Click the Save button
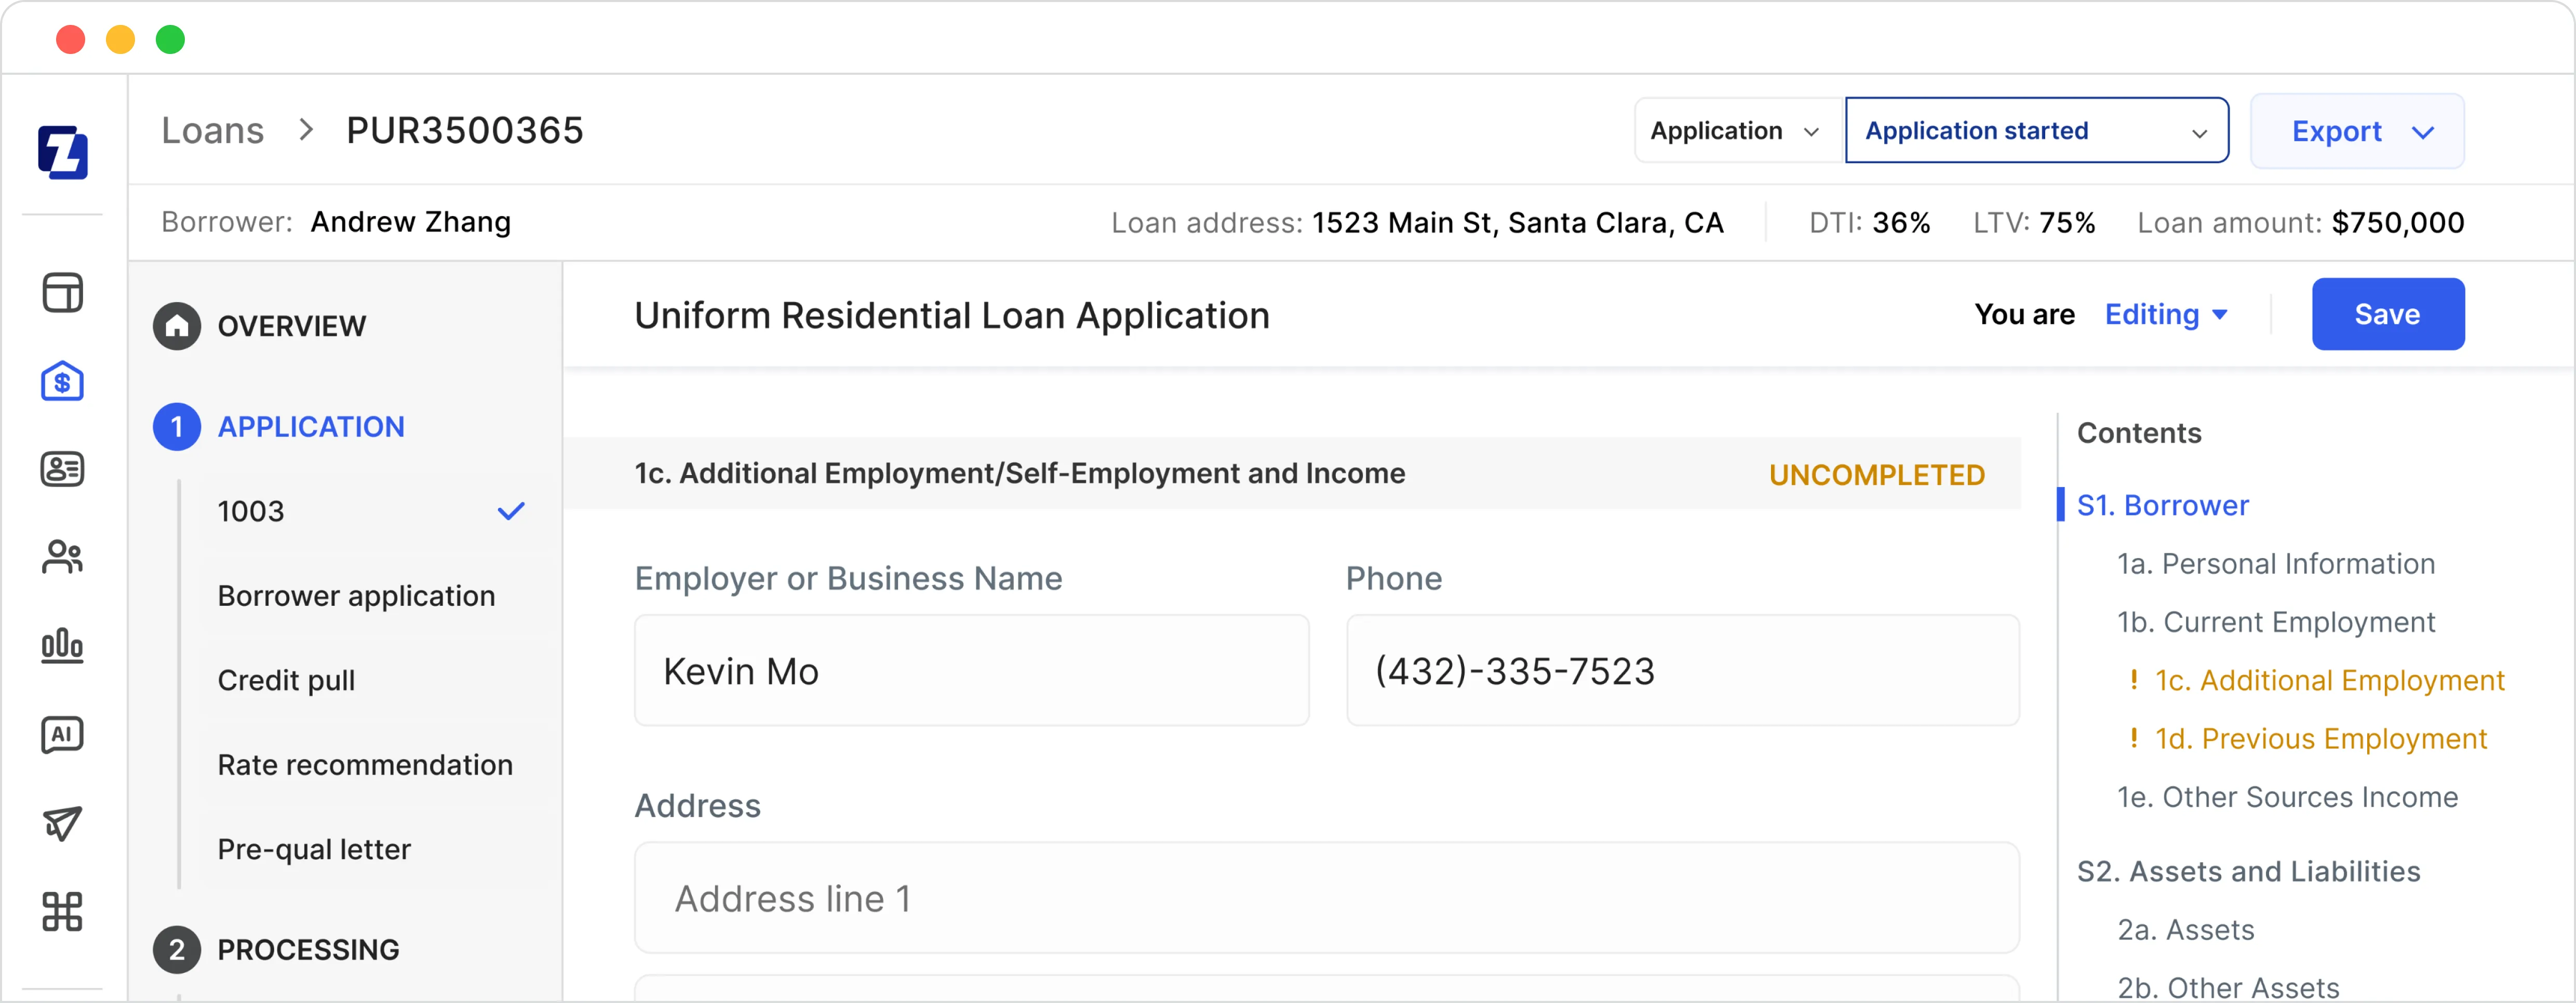The image size is (2576, 1003). [x=2387, y=314]
